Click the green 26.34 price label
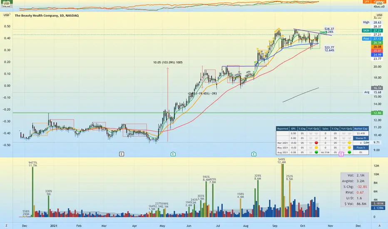The width and height of the screenshot is (388, 229). click(377, 43)
